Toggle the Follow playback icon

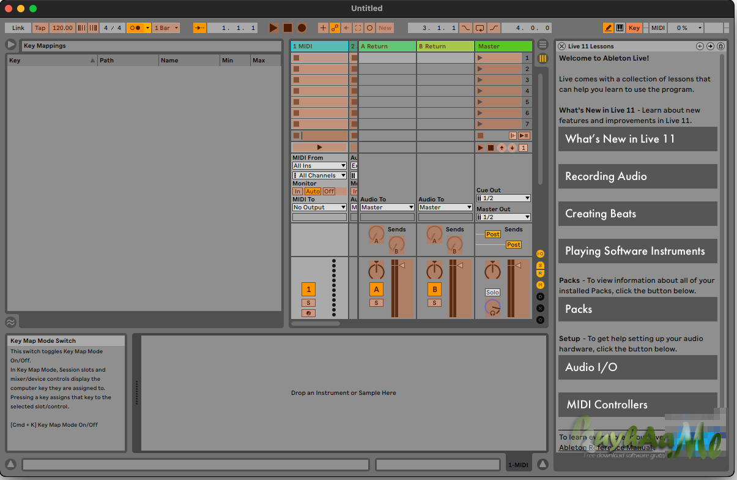200,28
